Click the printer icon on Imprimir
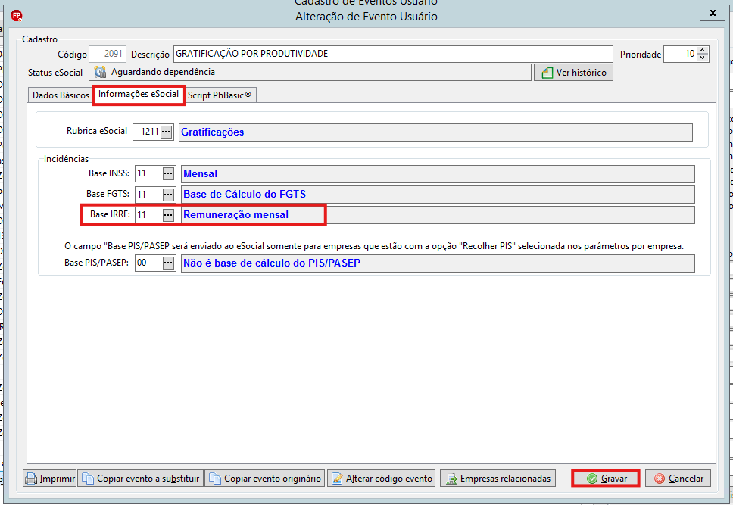 coord(31,479)
